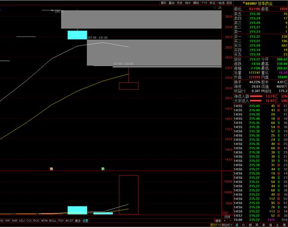Open the 更多 more indicators menu

point(78,221)
